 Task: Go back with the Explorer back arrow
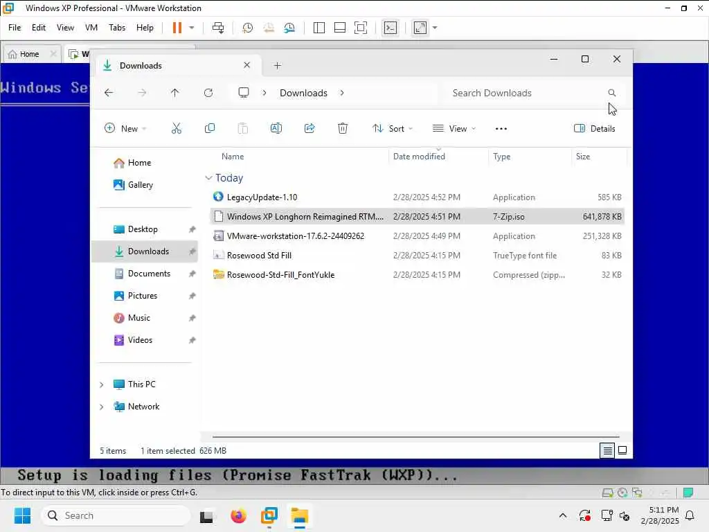pos(109,93)
